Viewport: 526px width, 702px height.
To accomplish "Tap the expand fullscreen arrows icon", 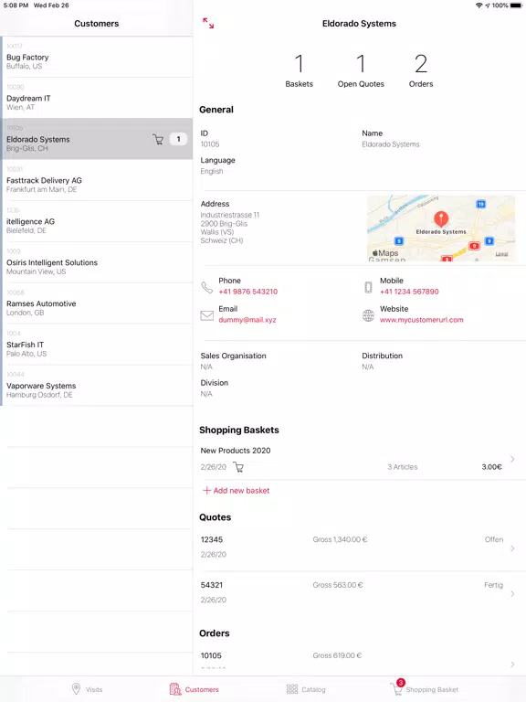I will (x=208, y=23).
